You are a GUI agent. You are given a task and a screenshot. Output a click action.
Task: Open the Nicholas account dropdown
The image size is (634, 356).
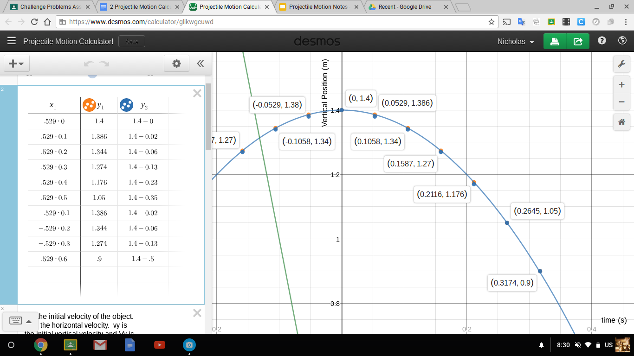tap(516, 41)
